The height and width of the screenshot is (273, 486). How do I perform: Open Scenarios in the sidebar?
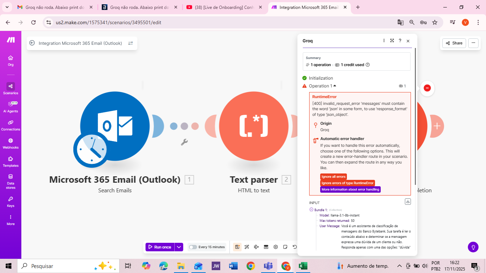11,89
